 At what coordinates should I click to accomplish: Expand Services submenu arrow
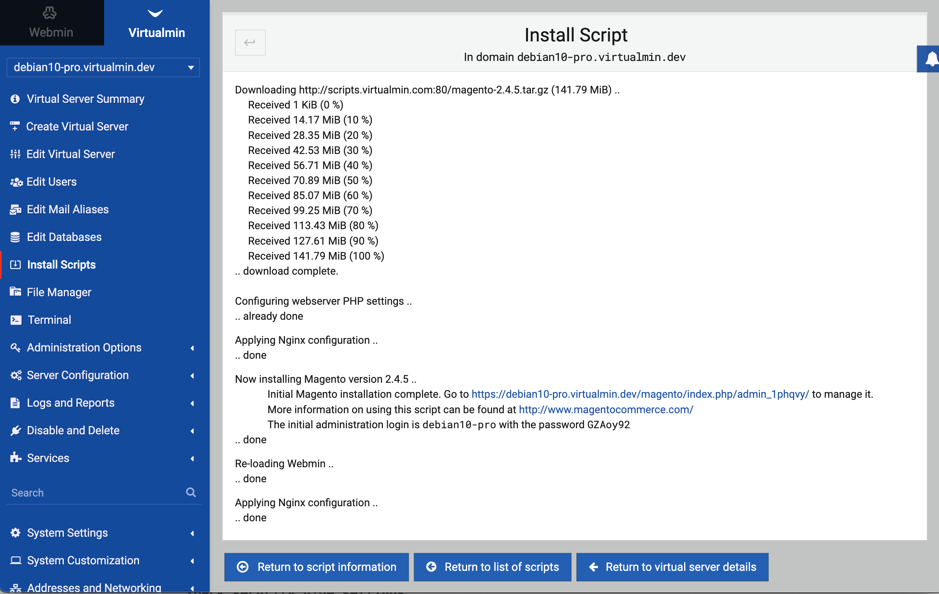tap(192, 458)
